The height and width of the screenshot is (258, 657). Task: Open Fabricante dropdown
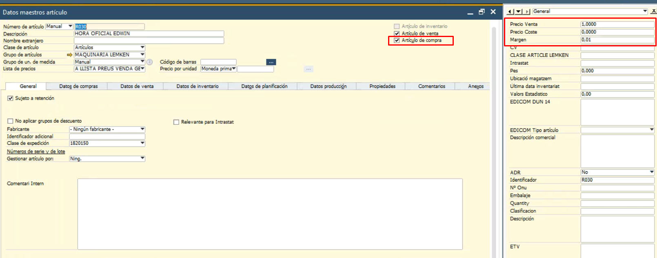click(x=142, y=129)
